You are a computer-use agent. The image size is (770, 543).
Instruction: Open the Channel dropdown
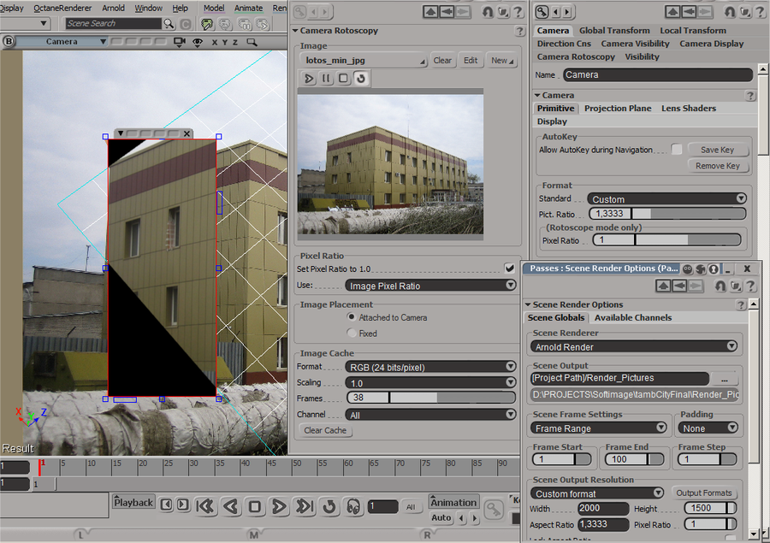click(x=430, y=415)
